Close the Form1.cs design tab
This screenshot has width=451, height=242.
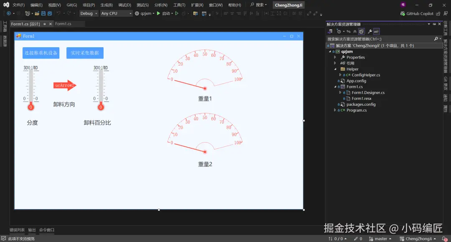pyautogui.click(x=51, y=24)
